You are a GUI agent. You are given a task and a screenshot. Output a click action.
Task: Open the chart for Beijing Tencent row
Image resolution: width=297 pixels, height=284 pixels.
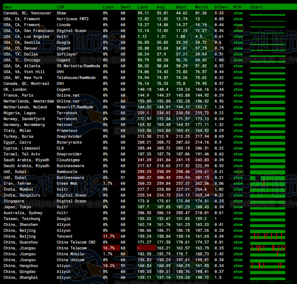pos(268,236)
